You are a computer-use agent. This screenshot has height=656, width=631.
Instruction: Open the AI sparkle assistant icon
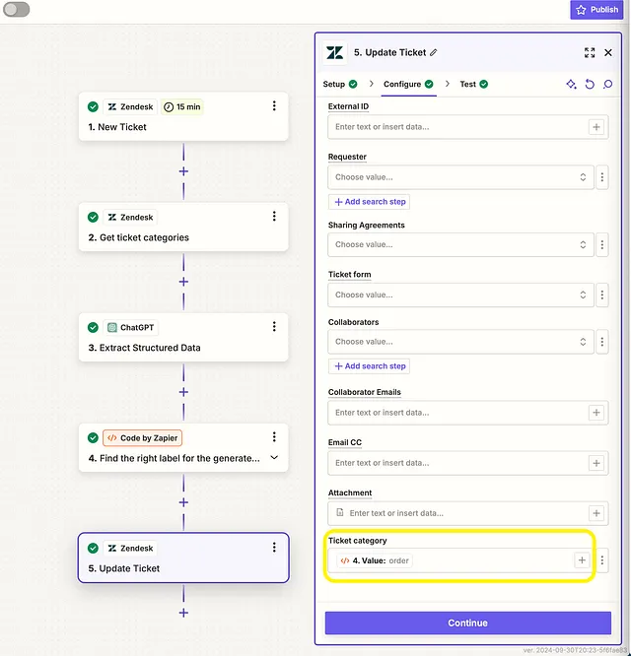(x=571, y=84)
